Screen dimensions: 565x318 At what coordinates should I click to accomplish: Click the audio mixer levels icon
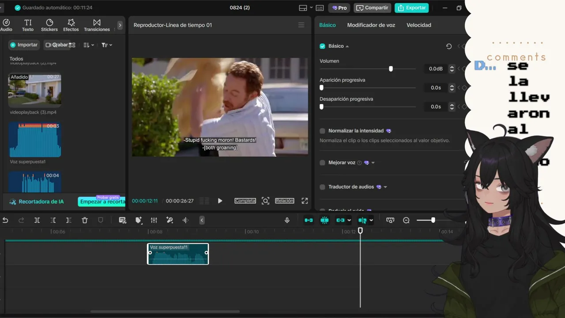154,220
